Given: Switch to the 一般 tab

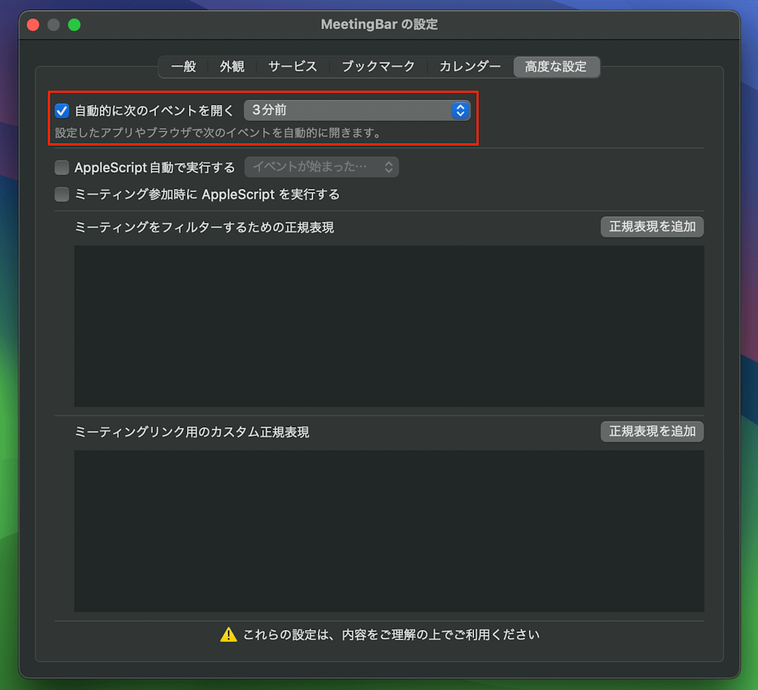Looking at the screenshot, I should [183, 67].
